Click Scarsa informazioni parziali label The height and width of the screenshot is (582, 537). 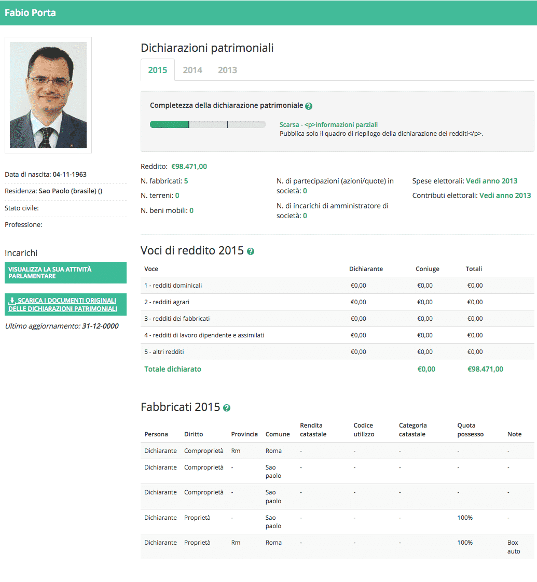pyautogui.click(x=328, y=125)
